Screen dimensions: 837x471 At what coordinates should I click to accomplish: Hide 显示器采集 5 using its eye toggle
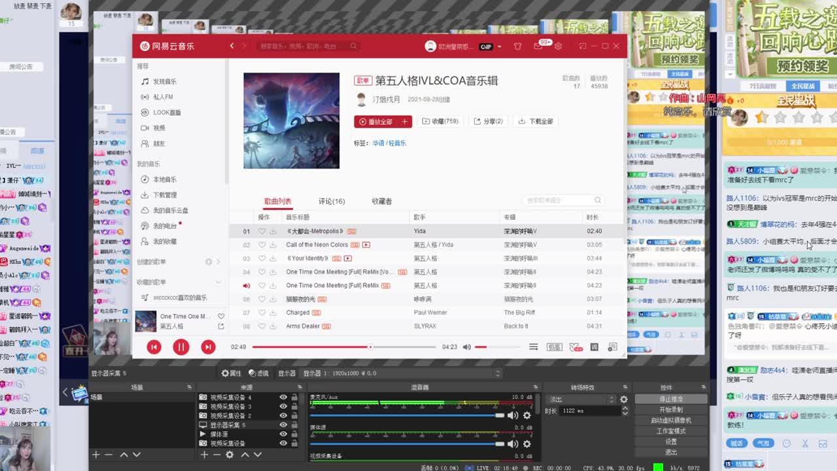[283, 423]
